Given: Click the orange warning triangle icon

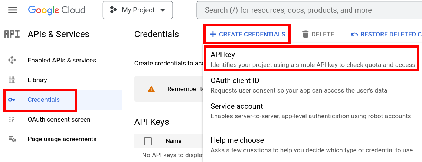Looking at the screenshot, I should [x=151, y=89].
